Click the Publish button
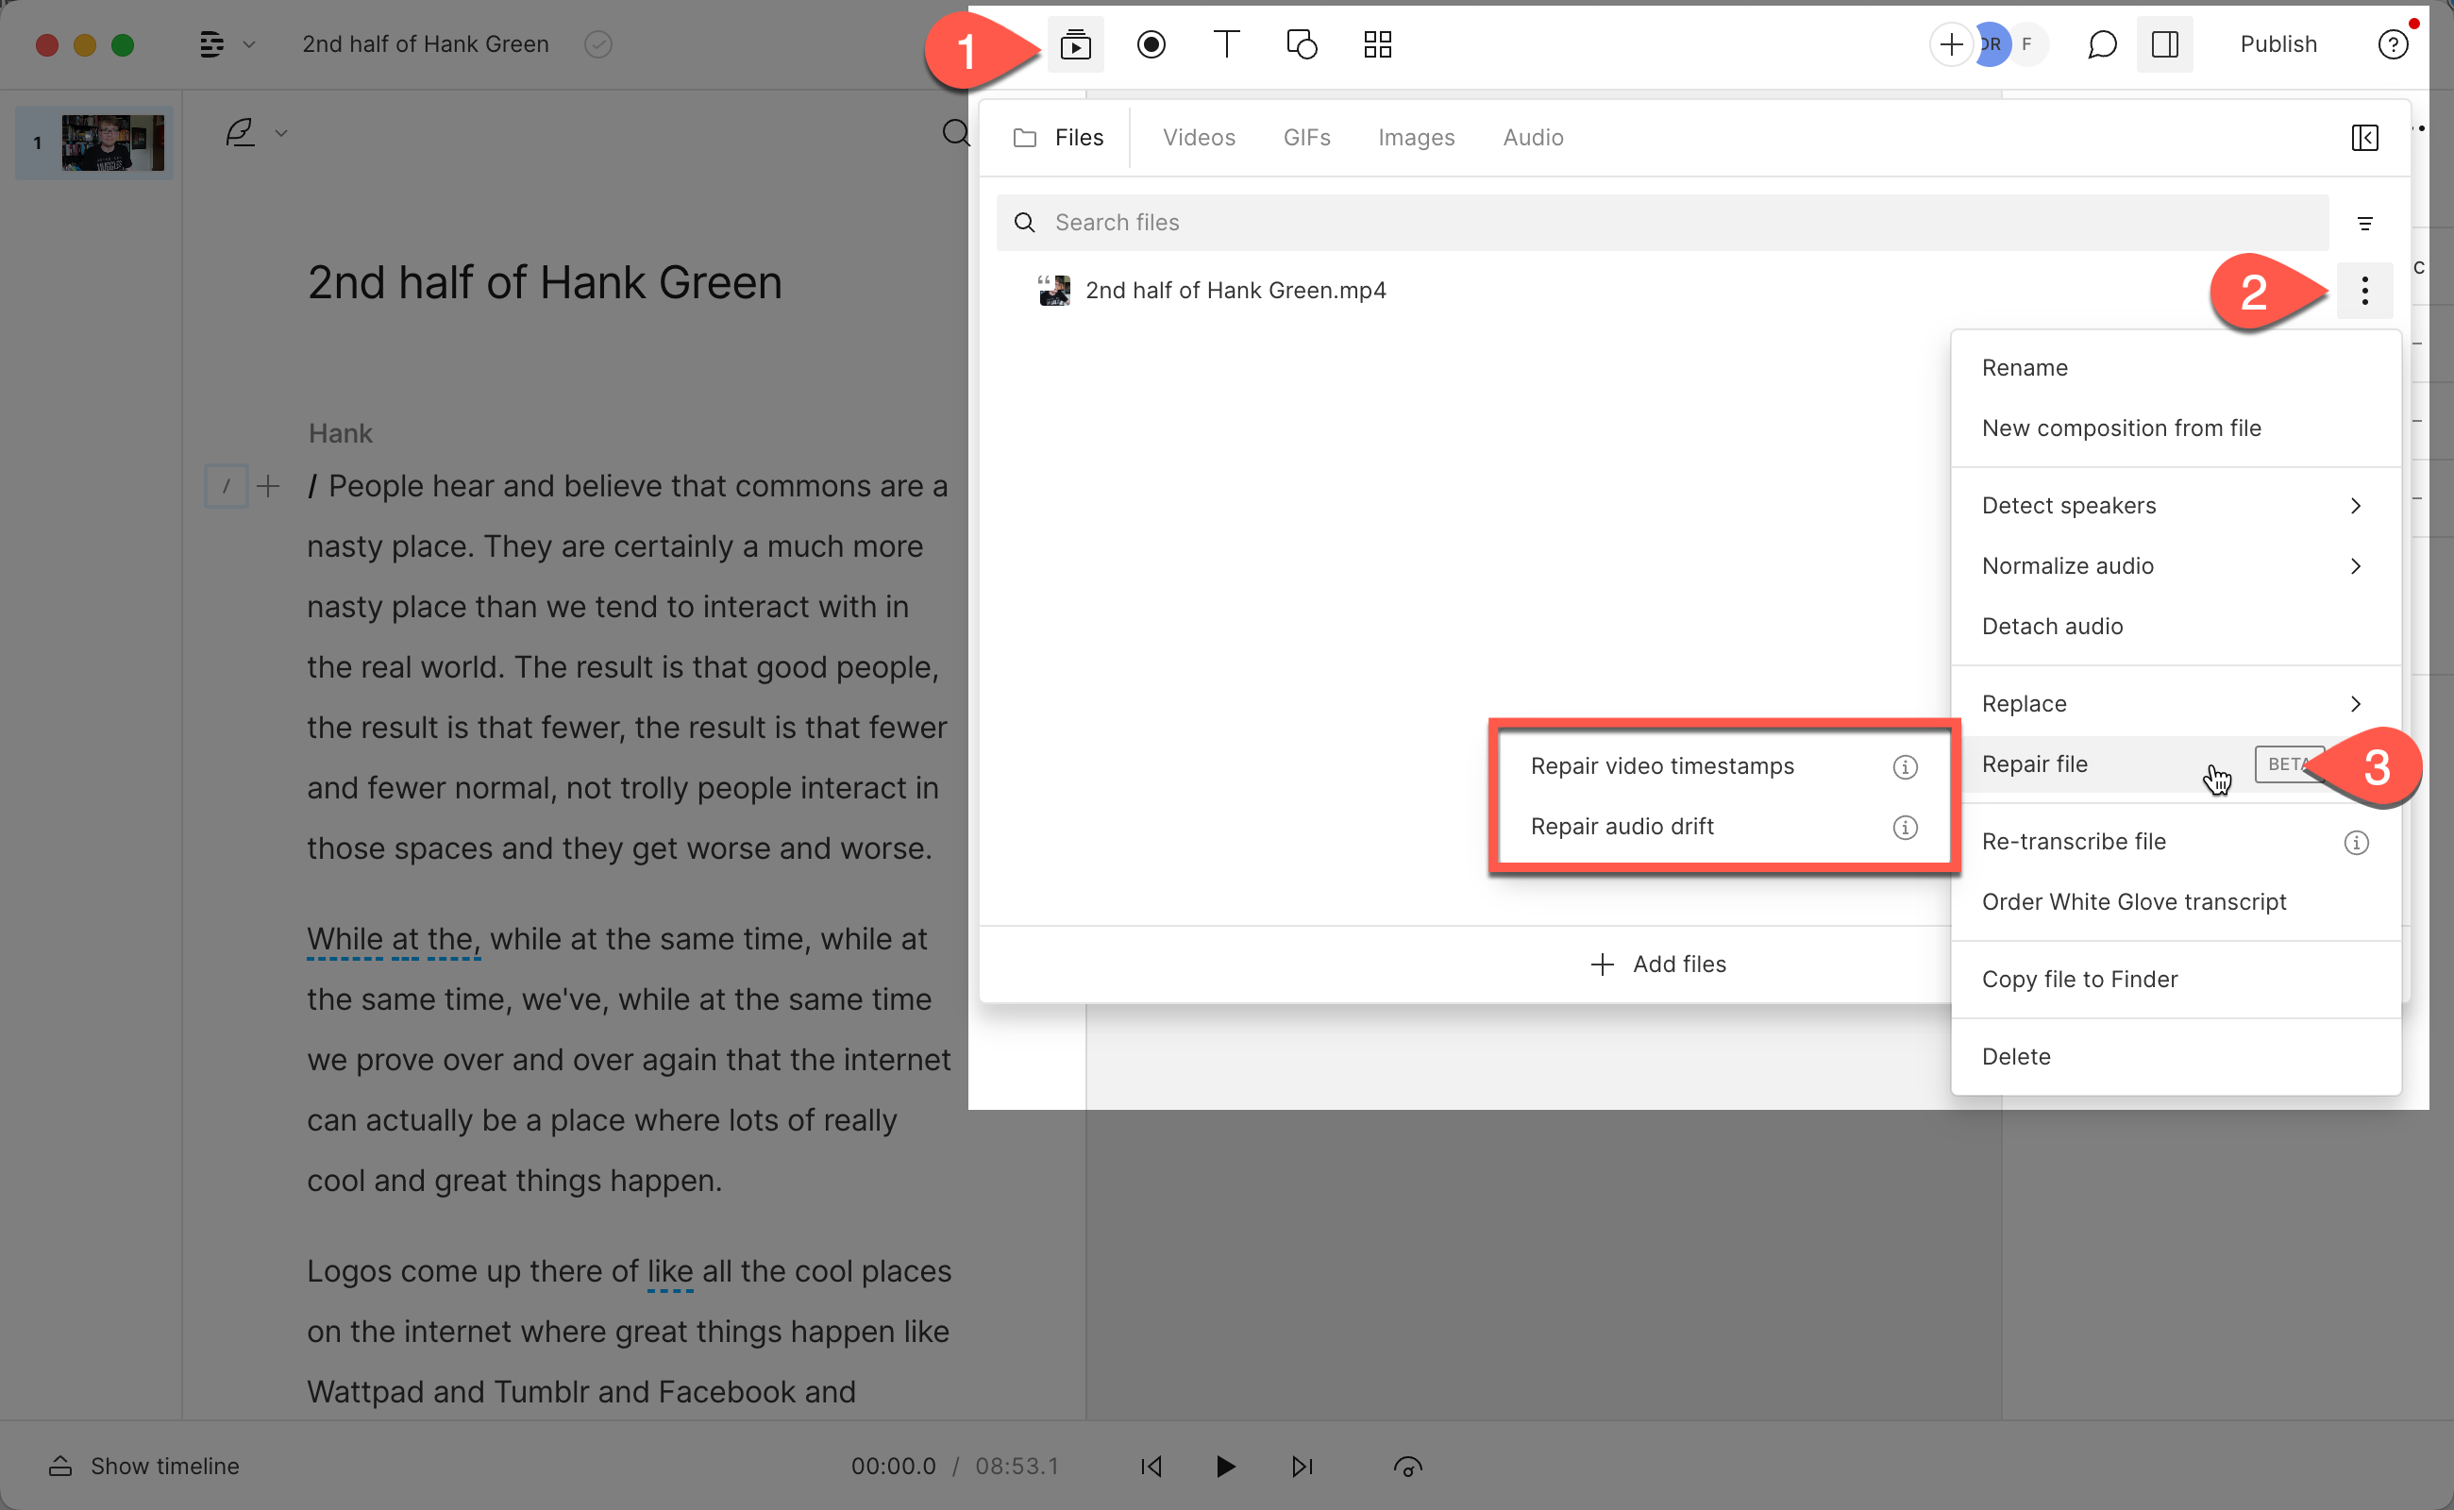 point(2278,42)
